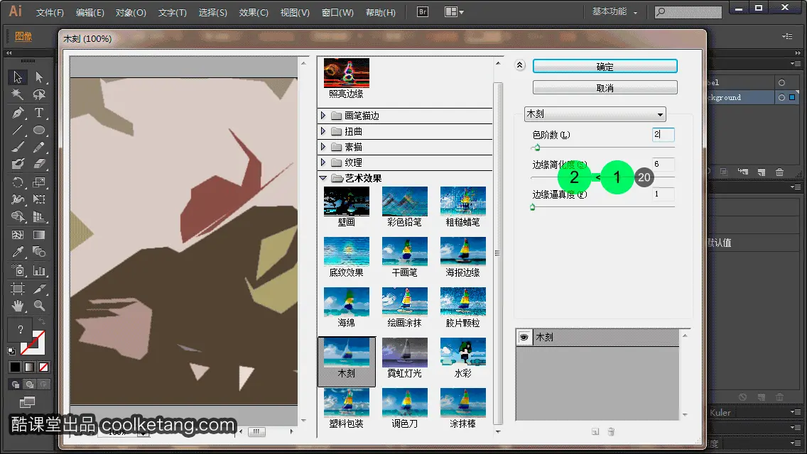Select the Column Graph tool

[x=39, y=270]
